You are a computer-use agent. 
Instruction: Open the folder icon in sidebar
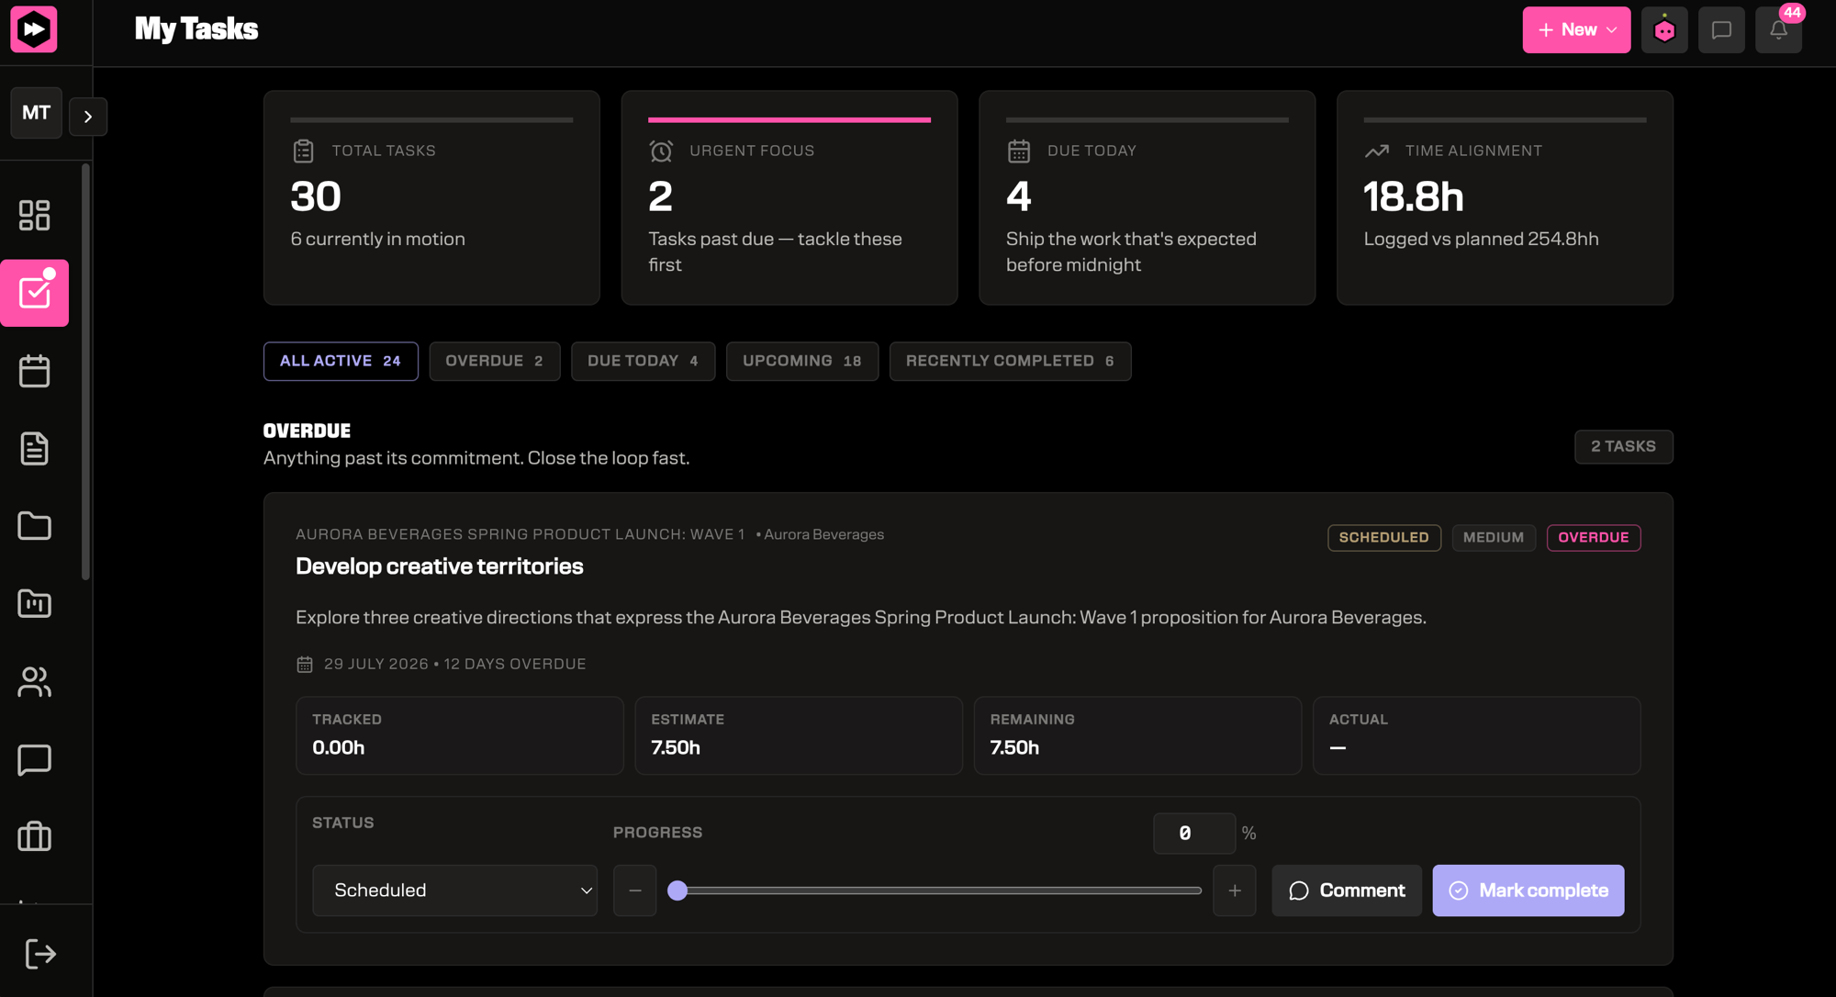(34, 526)
